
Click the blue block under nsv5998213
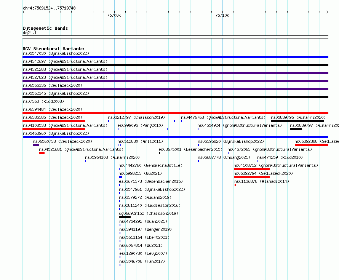(x=121, y=177)
